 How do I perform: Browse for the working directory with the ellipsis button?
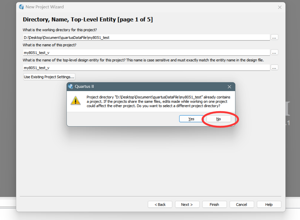click(274, 37)
